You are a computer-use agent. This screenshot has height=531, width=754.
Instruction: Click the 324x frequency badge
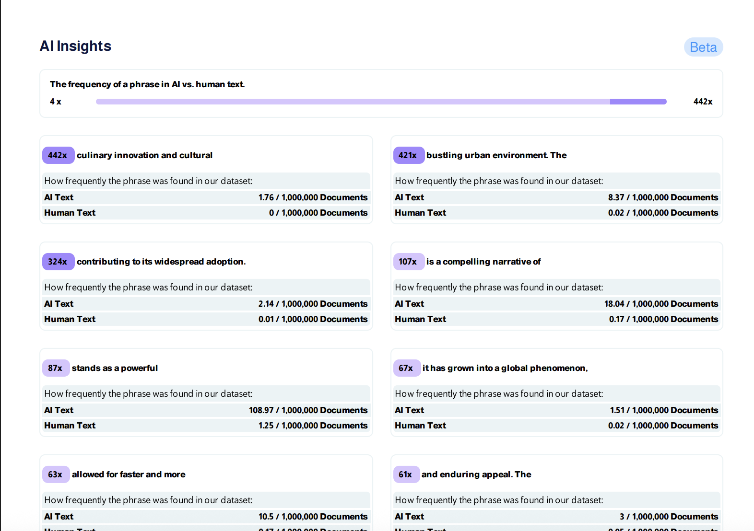tap(58, 262)
